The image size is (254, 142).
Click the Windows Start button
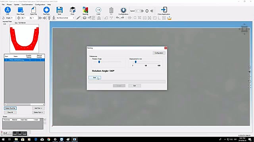(x=3, y=139)
